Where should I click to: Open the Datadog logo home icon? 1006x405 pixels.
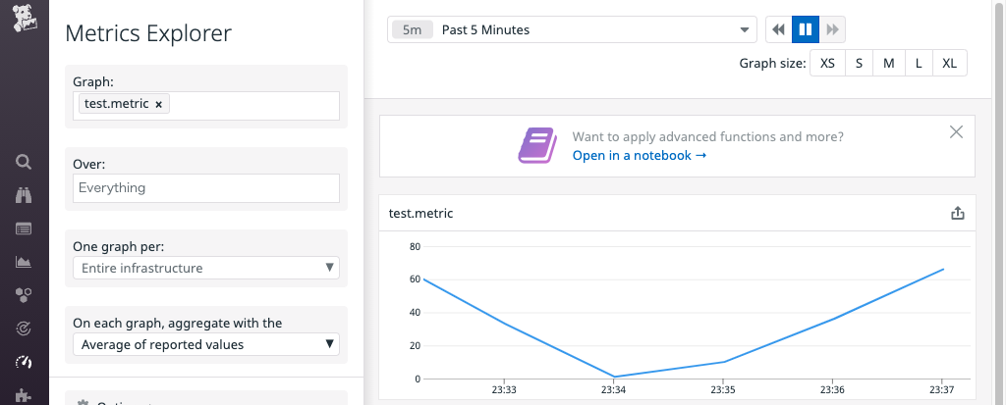[25, 18]
